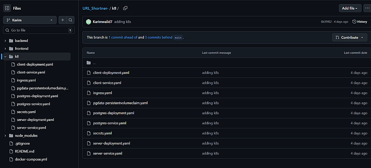Click the add file plus icon in sidebar
This screenshot has height=168, width=371.
click(x=62, y=20)
